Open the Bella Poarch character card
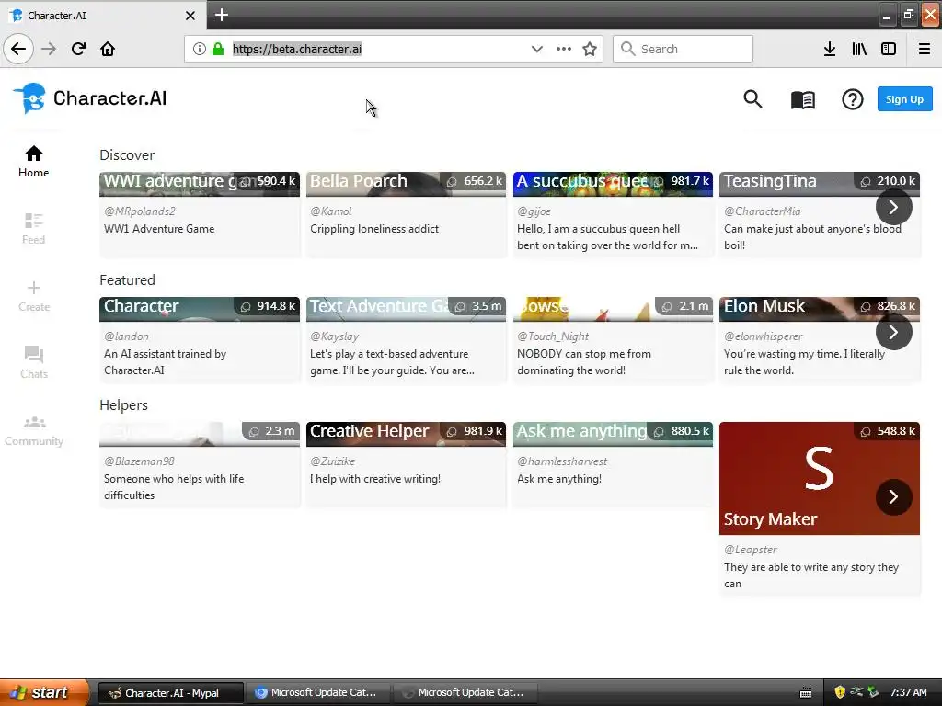This screenshot has height=706, width=942. pos(406,214)
